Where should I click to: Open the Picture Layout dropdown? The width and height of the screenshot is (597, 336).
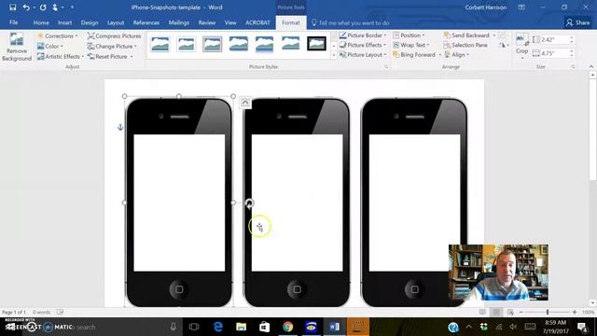[x=363, y=55]
